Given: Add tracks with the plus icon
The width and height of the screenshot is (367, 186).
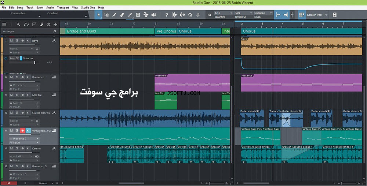Looking at the screenshot, I should coord(55,24).
